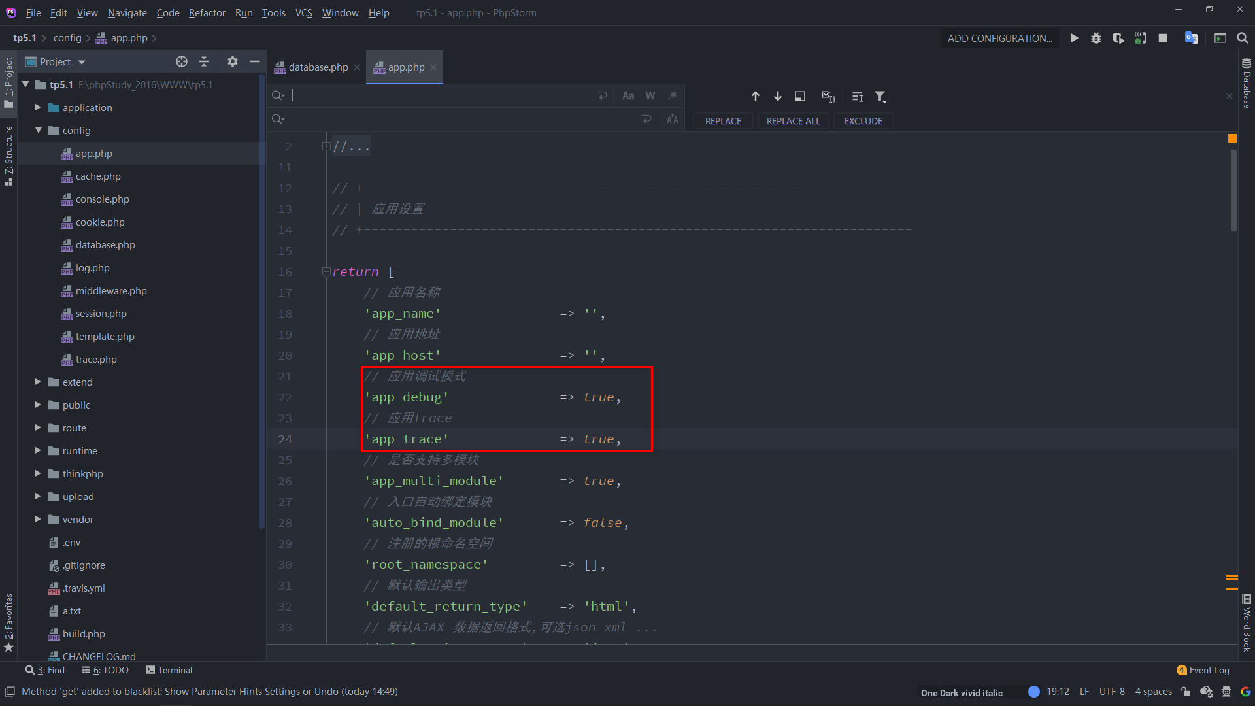Switch to database.php tab
Screen dimensions: 1255x706
tap(318, 67)
